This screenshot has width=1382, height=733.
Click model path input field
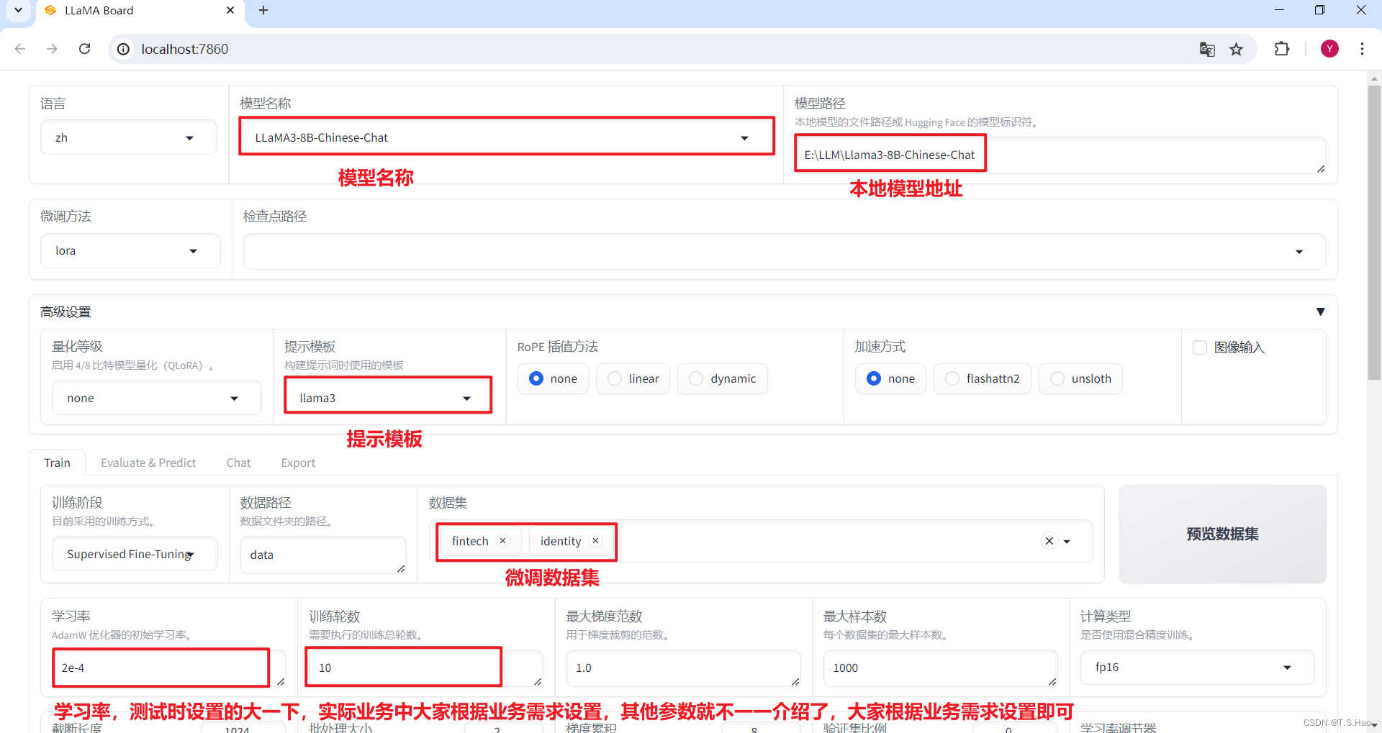pyautogui.click(x=1060, y=155)
